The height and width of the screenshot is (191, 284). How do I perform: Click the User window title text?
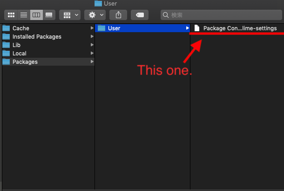110,3
